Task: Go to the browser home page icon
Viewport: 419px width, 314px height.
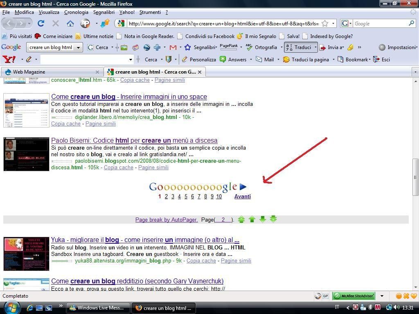Action: 70,24
